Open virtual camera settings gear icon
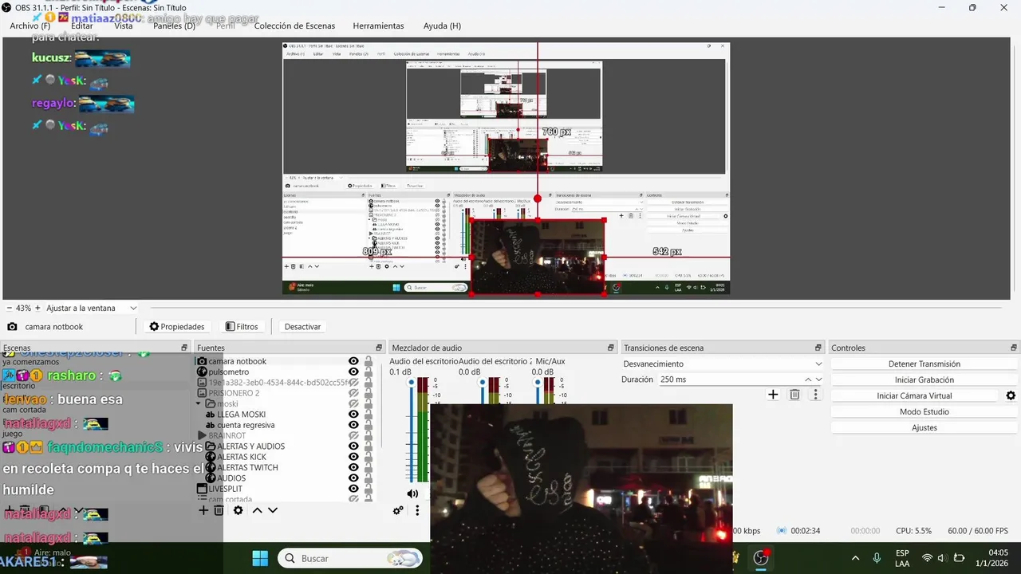 [x=1011, y=395]
